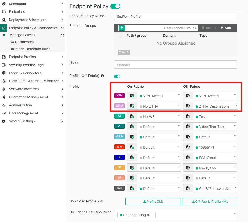The width and height of the screenshot is (248, 222).
Task: Click the SYS profile badge
Action: coord(120,188)
